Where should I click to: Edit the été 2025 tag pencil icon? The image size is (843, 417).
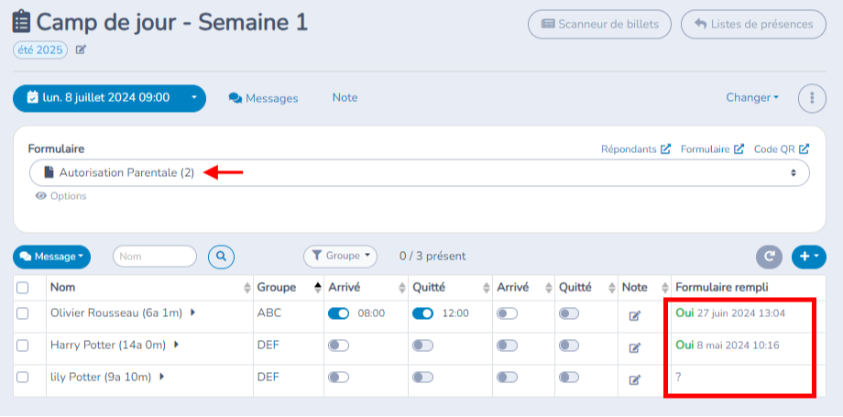pyautogui.click(x=81, y=50)
